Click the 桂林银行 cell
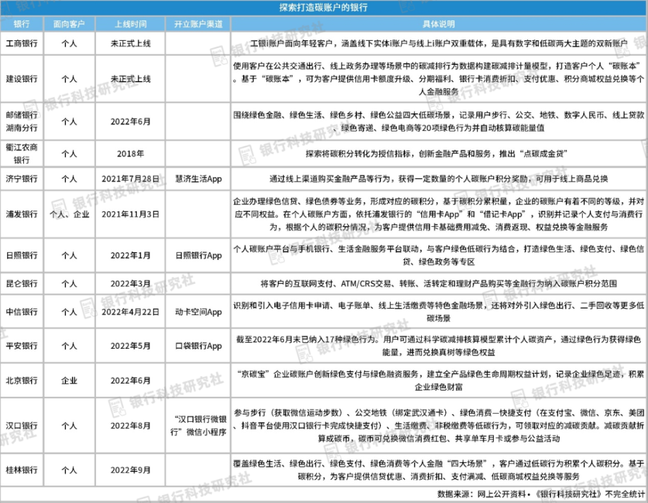The height and width of the screenshot is (503, 648). click(x=21, y=470)
